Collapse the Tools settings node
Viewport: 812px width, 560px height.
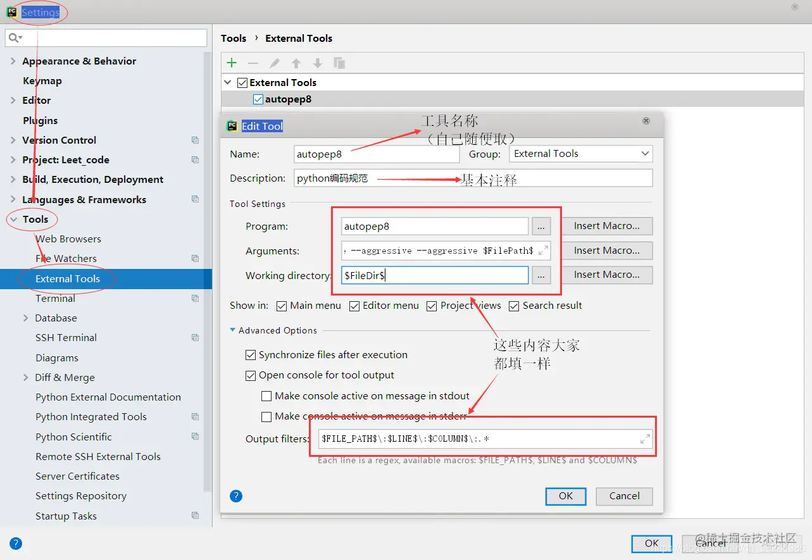13,220
